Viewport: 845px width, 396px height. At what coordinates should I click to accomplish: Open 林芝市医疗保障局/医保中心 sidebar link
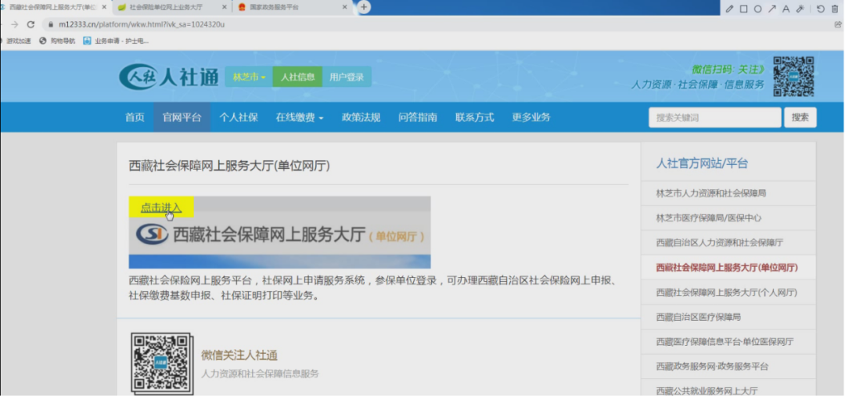709,218
